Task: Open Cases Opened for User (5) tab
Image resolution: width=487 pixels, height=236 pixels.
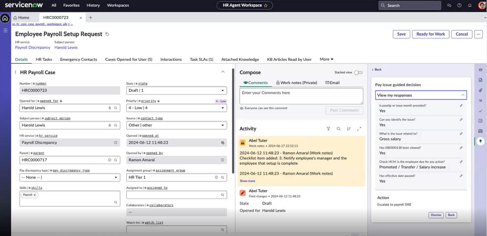Action: coord(129,59)
